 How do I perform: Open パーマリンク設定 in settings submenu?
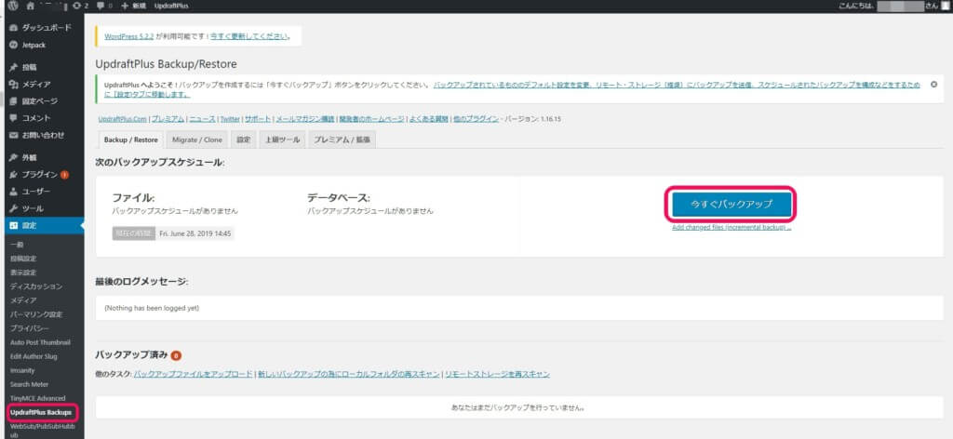pos(36,313)
